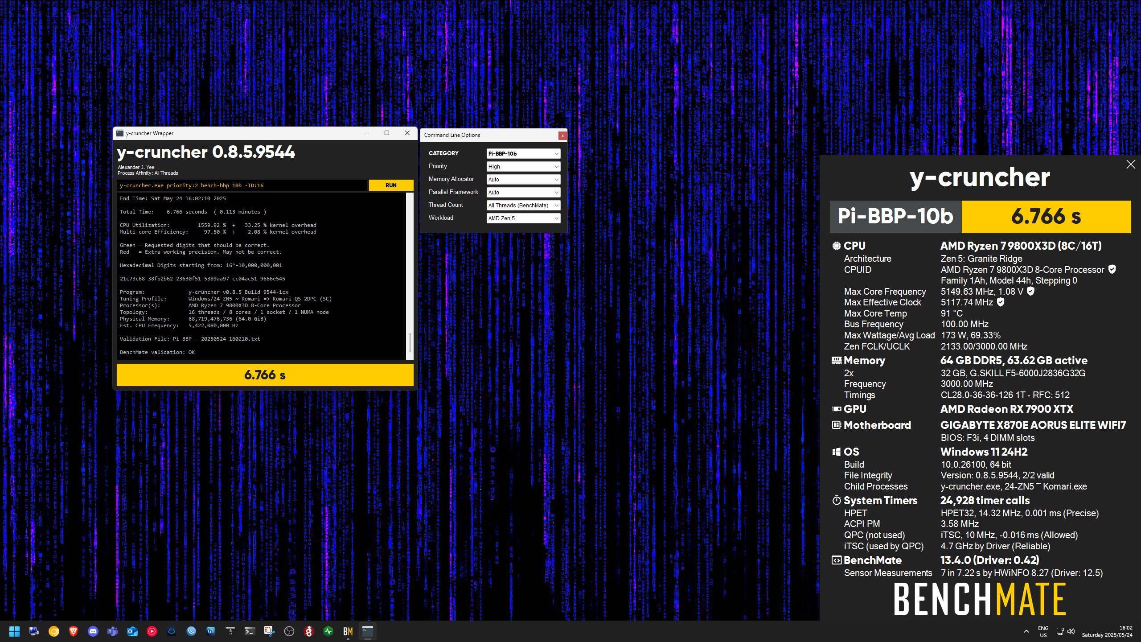Screen dimensions: 1141x642
Task: Click 'Process Affinity: All Threads' in Wrapper header
Action: tap(148, 173)
